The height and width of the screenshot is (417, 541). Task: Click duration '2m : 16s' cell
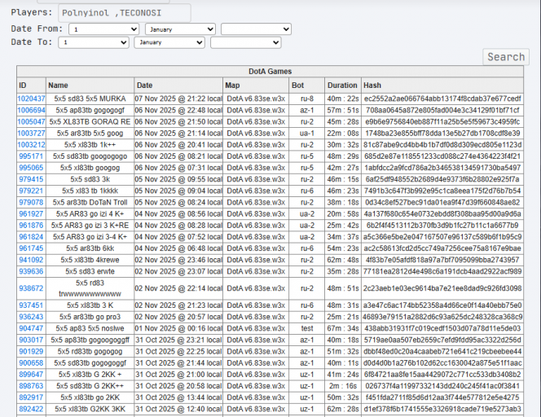click(x=343, y=386)
